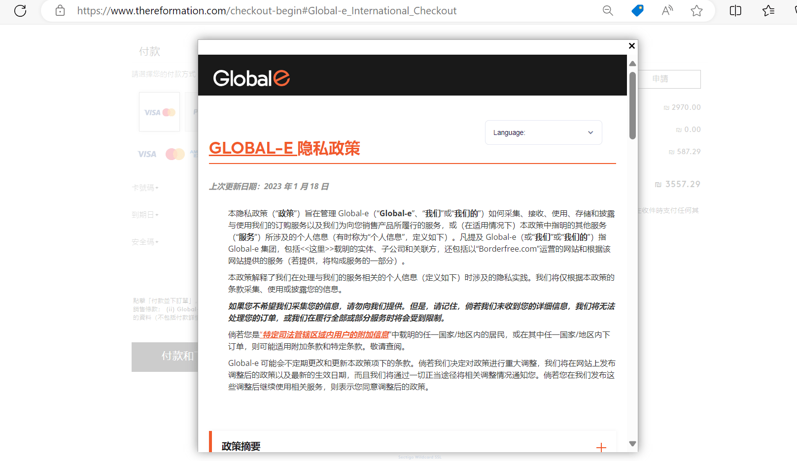Open the favorites list icon
Screen dimensions: 797x461
click(x=768, y=10)
